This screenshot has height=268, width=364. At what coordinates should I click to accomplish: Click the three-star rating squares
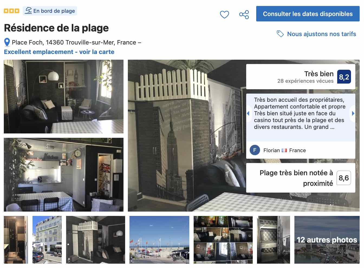[x=11, y=11]
